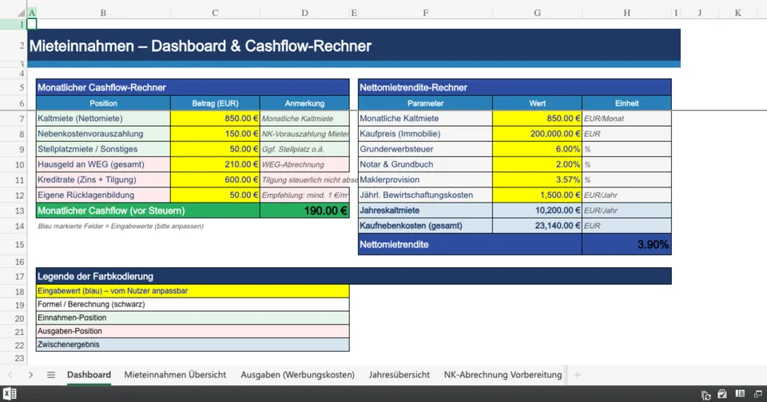The height and width of the screenshot is (402, 767).
Task: Select the Bewirtschaftungskosten value 1,500.00 €
Action: coord(537,195)
